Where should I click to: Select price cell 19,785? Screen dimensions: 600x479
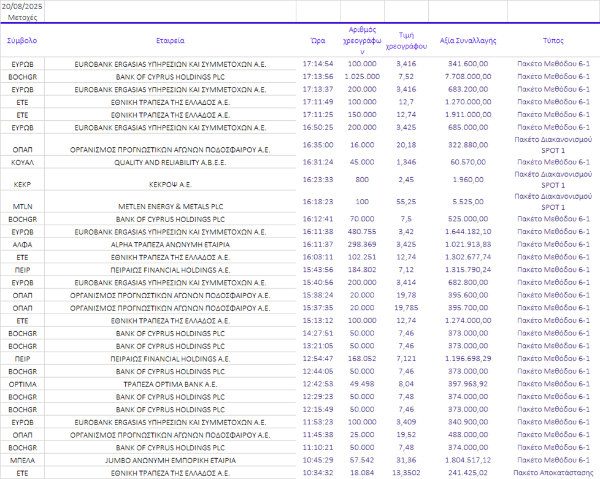pos(406,308)
